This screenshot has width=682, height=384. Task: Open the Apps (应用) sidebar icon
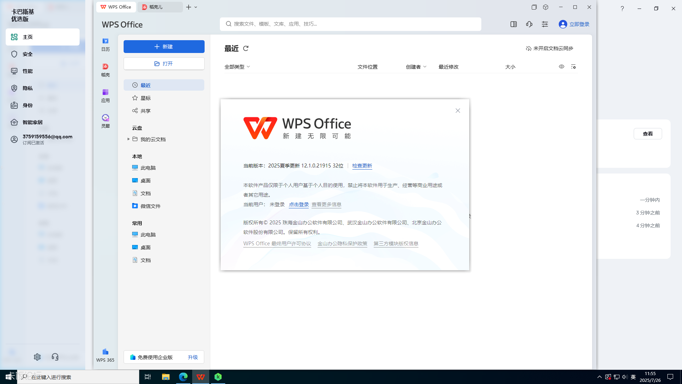[105, 96]
